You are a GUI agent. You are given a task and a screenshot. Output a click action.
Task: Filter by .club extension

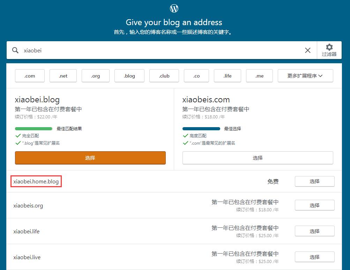(x=164, y=76)
